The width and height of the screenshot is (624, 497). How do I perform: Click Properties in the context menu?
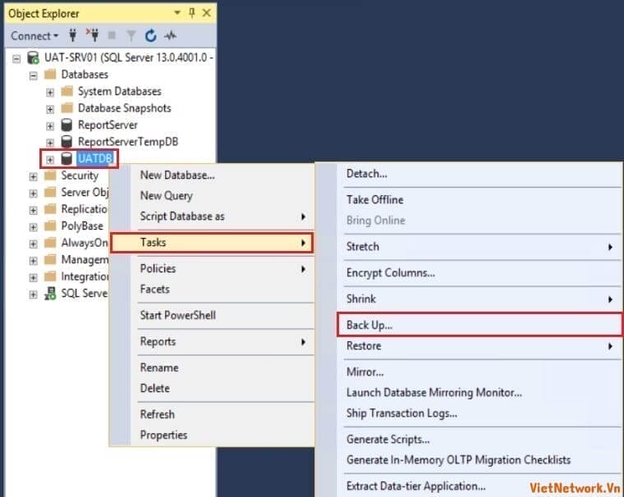pos(163,435)
